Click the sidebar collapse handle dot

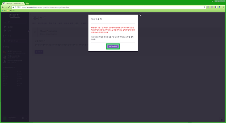(x=29, y=31)
